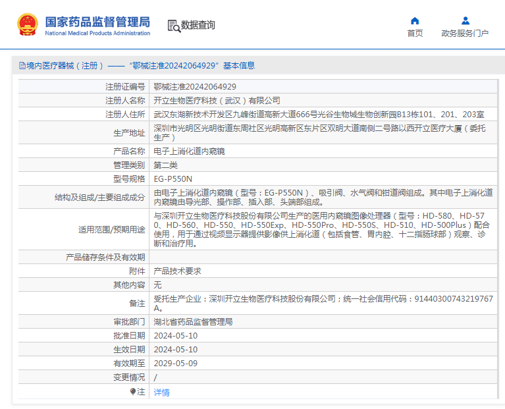
Task: Click 数据查询 label
Action: [198, 25]
